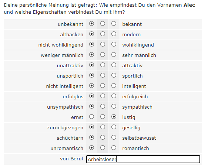Pick the middle radio in ernst/lustig row

point(102,117)
